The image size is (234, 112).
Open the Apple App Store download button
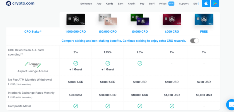point(206,3)
